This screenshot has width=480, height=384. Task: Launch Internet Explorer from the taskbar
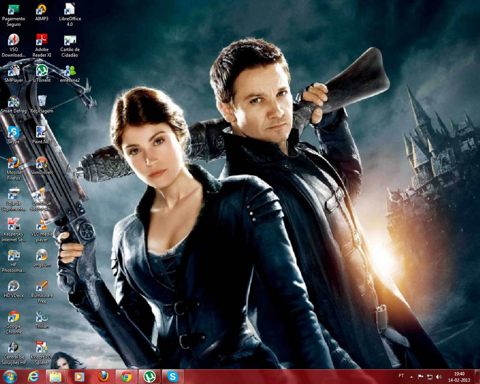pos(33,376)
